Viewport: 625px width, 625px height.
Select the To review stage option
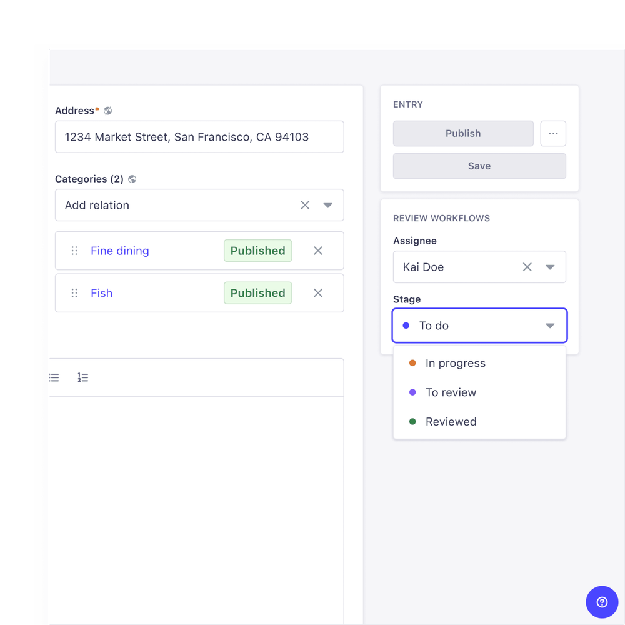tap(479, 392)
